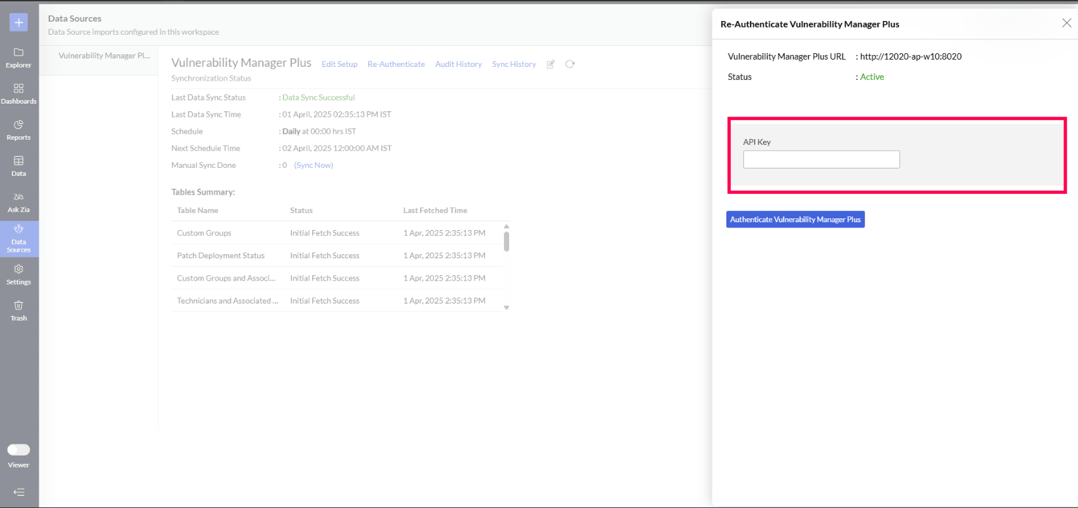Click Technicians and Associated row

point(337,301)
